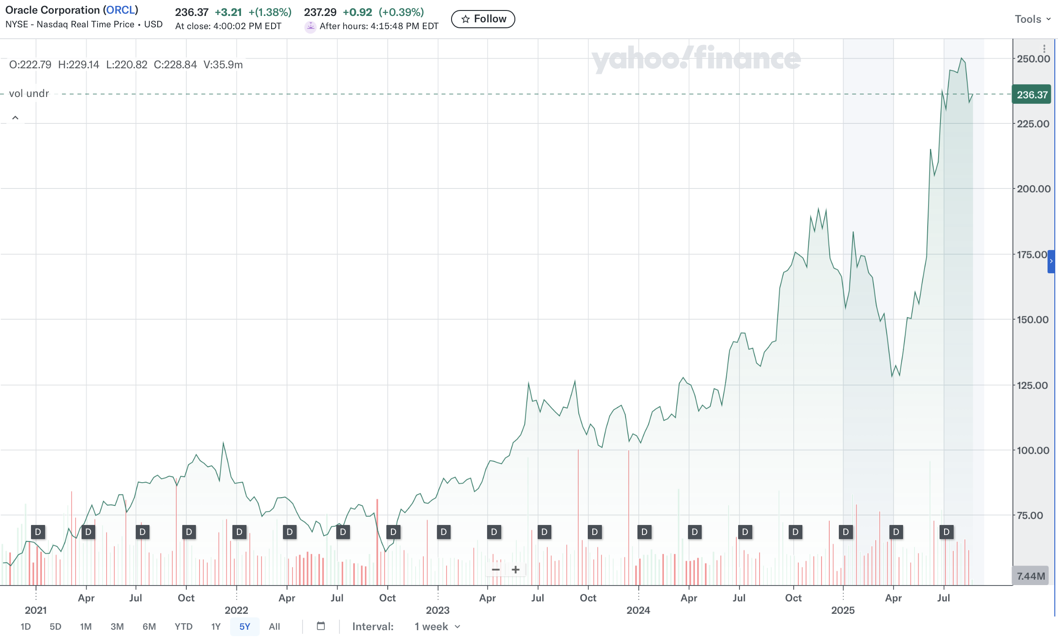The height and width of the screenshot is (642, 1058).
Task: Click the after-hours moon icon
Action: pyautogui.click(x=310, y=26)
